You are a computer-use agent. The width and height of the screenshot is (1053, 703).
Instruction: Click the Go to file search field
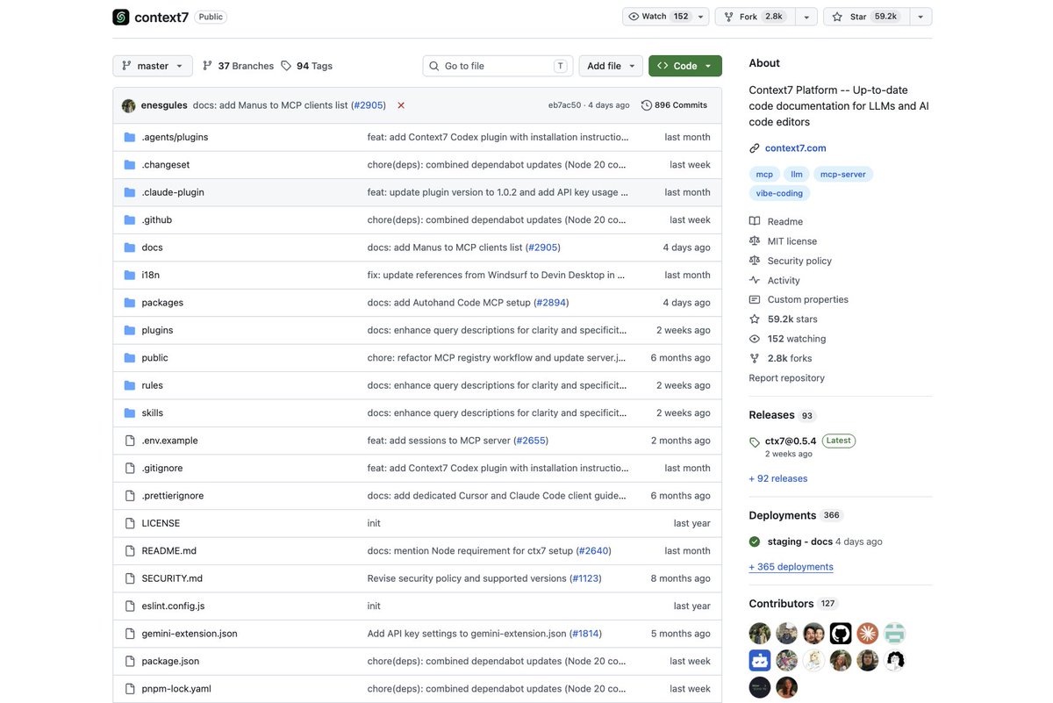[498, 66]
